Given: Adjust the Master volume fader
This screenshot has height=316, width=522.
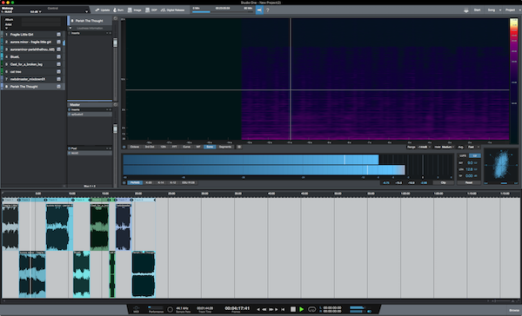Looking at the screenshot, I should tap(115, 128).
